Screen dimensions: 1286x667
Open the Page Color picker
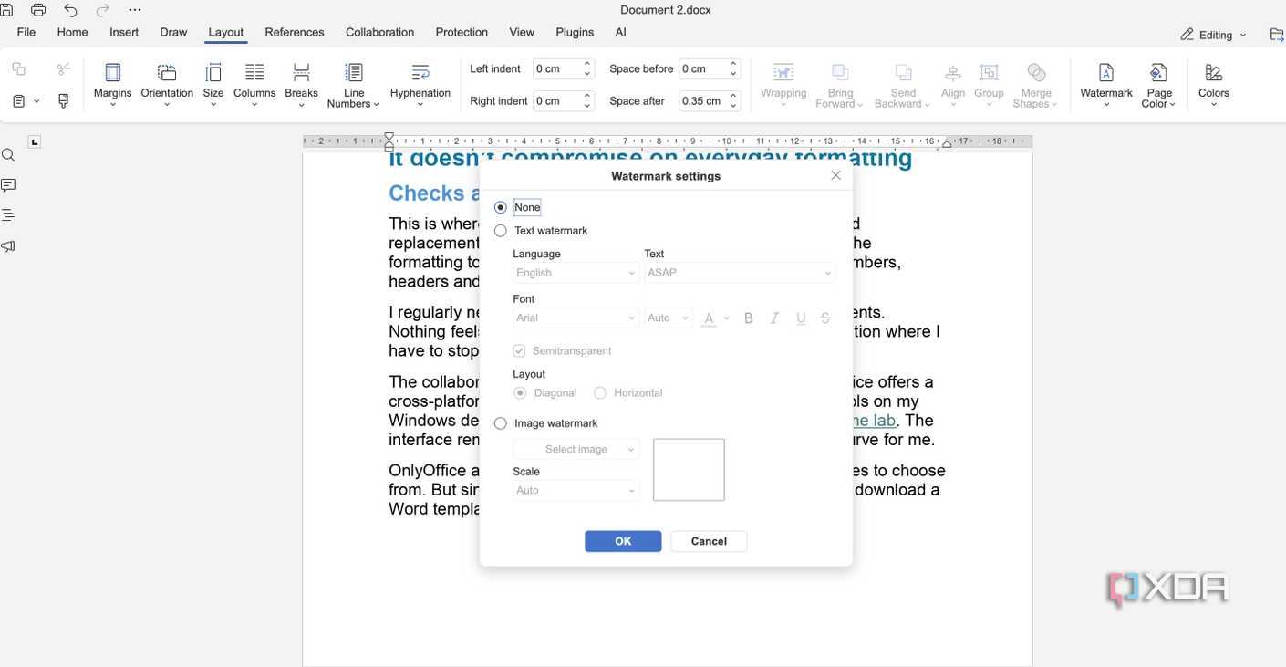pyautogui.click(x=1159, y=85)
